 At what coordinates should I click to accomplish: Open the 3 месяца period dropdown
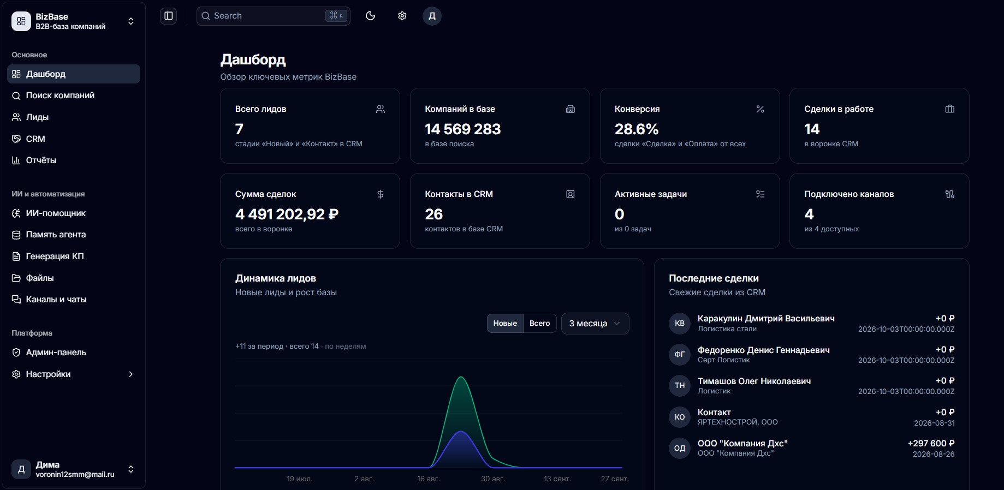pos(595,324)
